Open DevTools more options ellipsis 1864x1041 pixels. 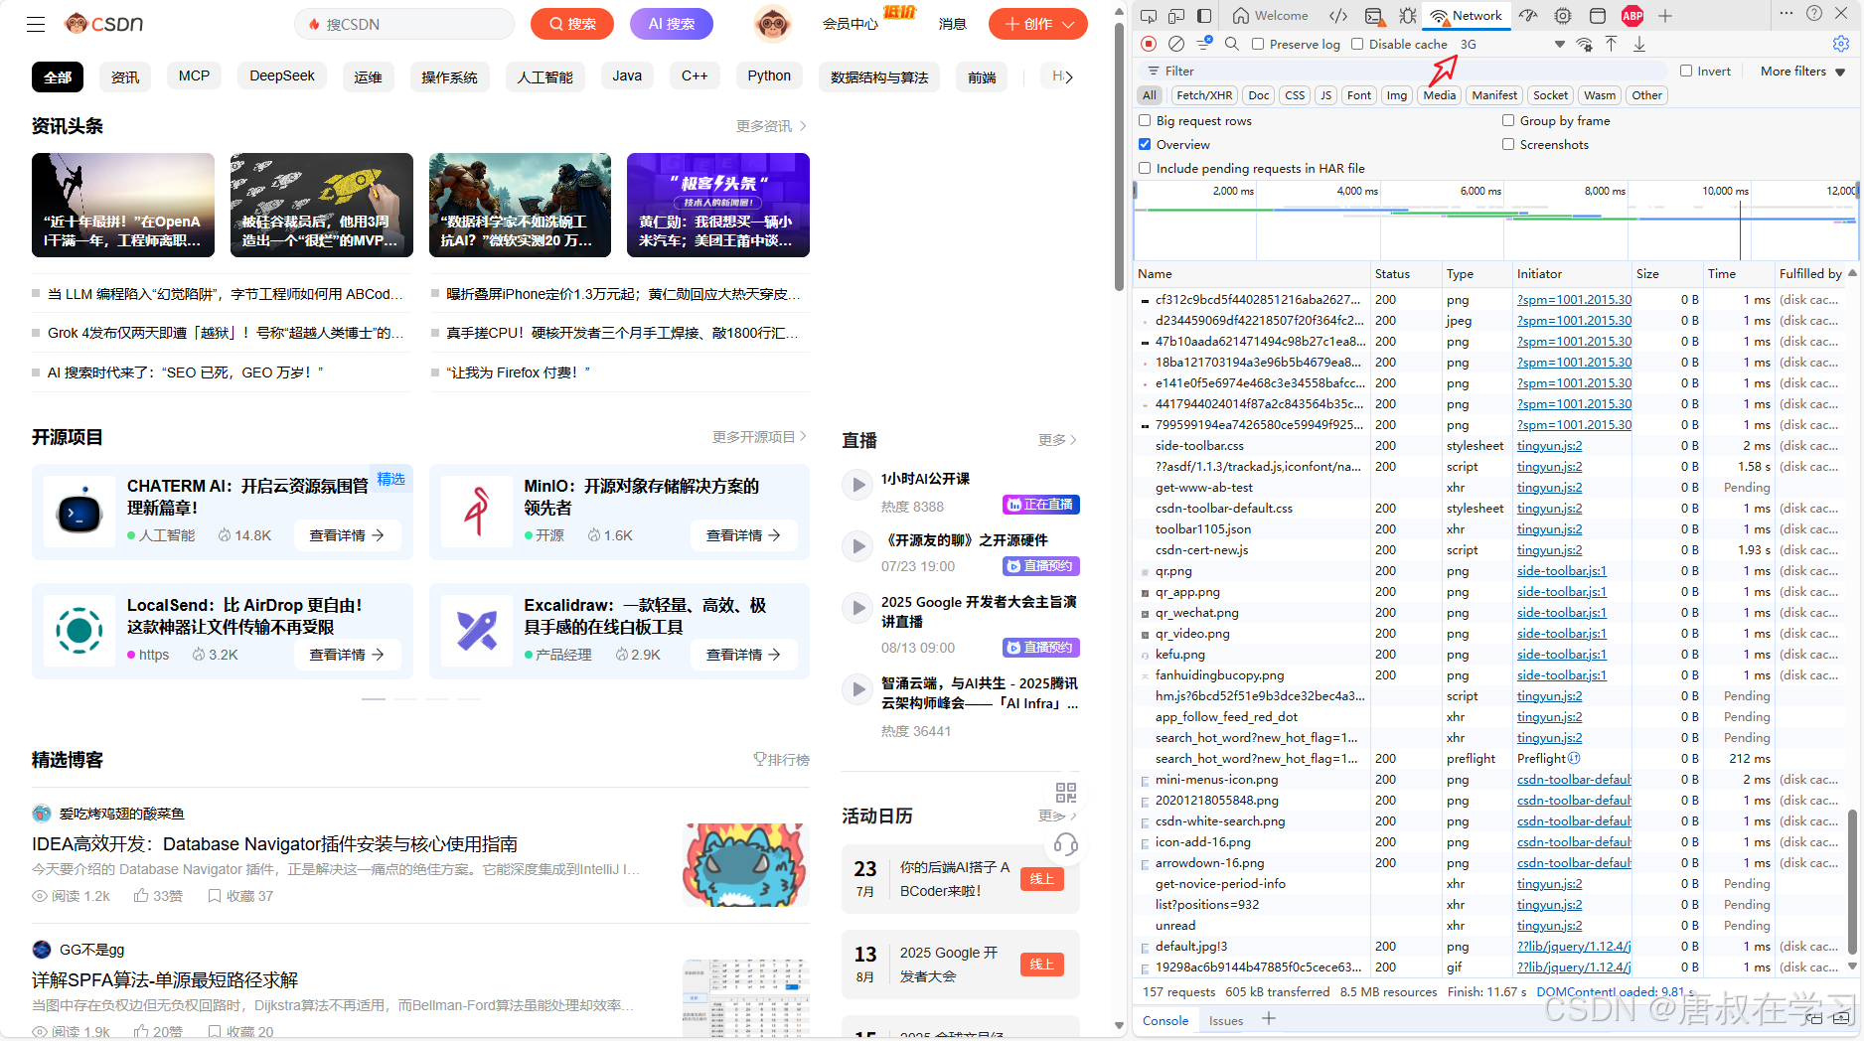pos(1786,14)
